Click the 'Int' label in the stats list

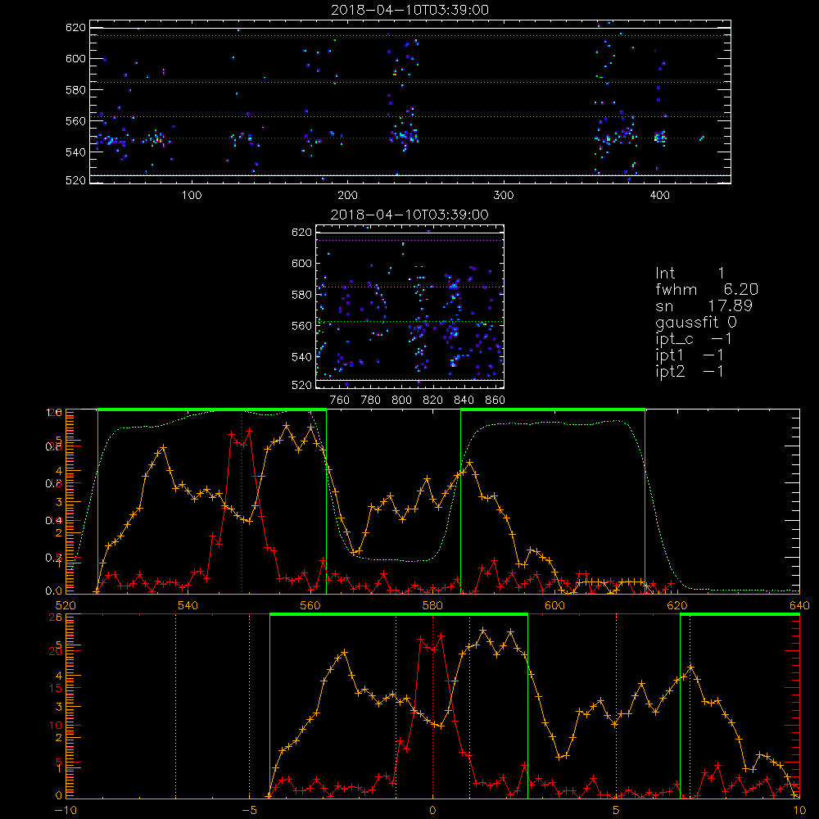[x=665, y=274]
